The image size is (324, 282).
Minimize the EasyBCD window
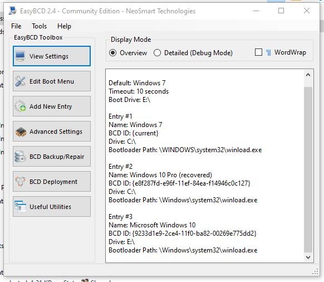click(x=256, y=11)
